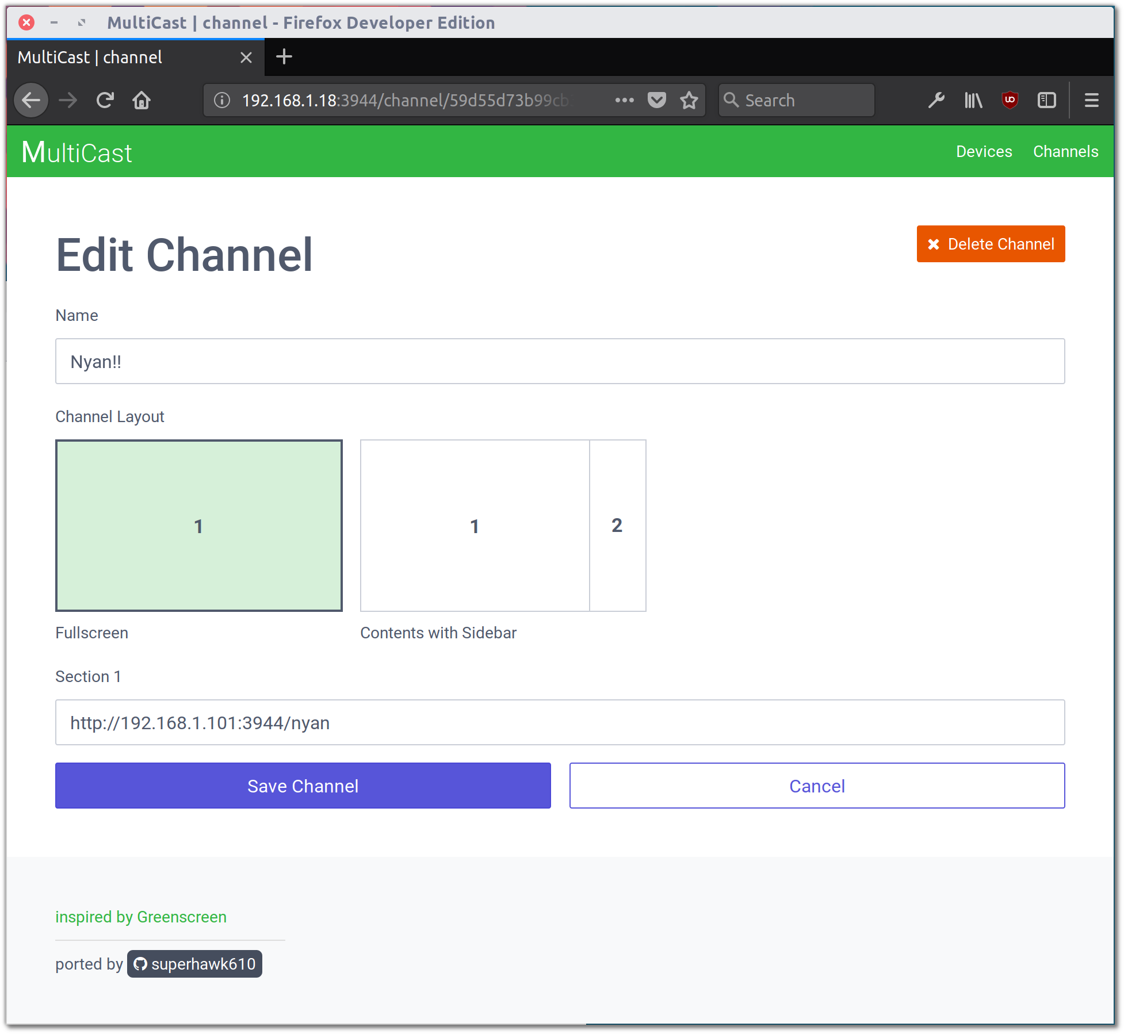This screenshot has height=1034, width=1124.
Task: Toggle the browser reader view icon
Action: click(x=1047, y=100)
